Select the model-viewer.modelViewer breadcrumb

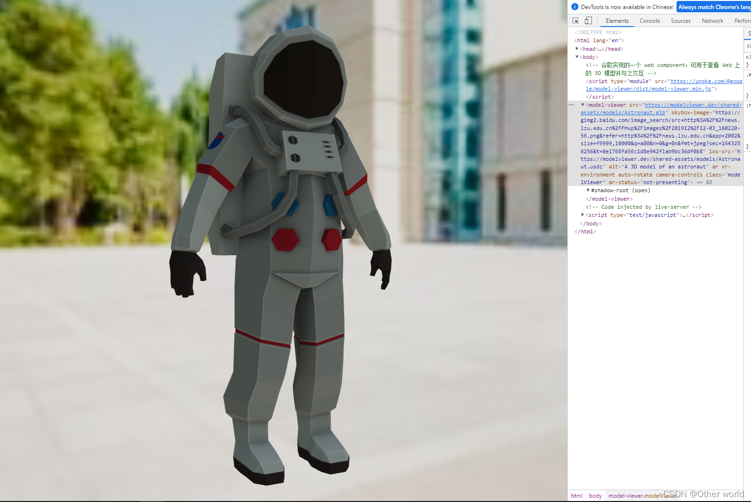pyautogui.click(x=642, y=496)
